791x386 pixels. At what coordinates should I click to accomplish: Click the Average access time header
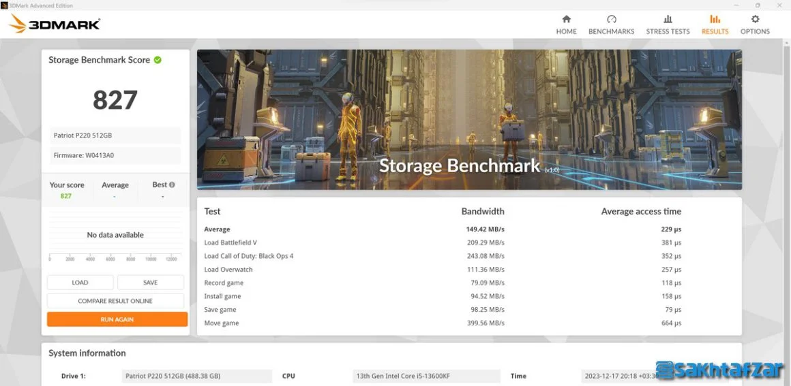[x=641, y=212]
